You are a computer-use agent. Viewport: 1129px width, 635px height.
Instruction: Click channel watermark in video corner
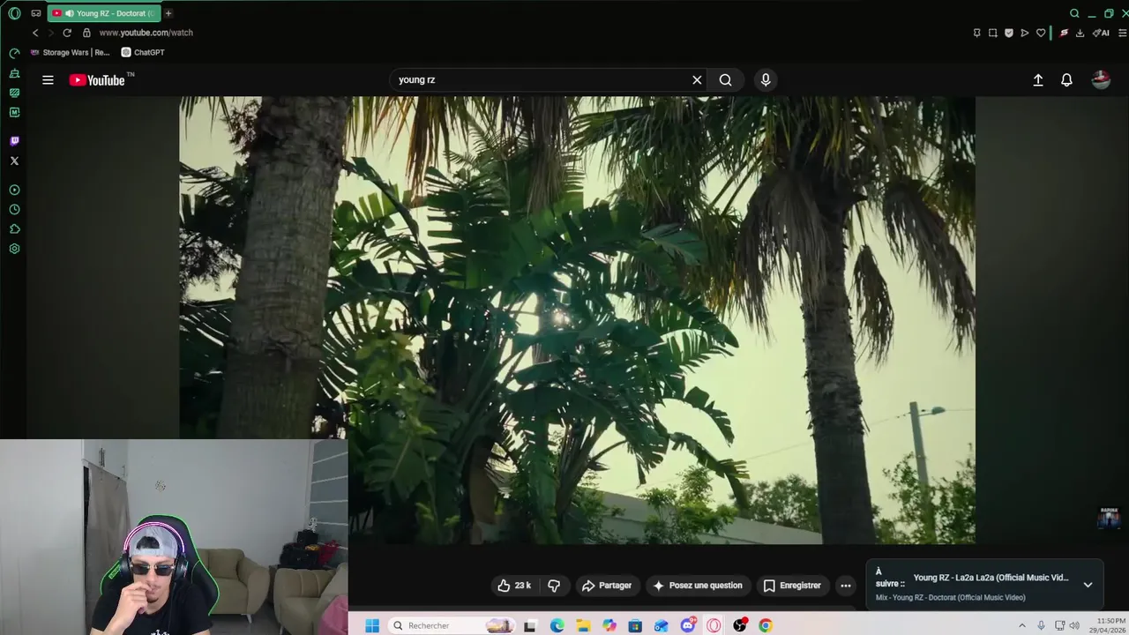pos(1109,518)
